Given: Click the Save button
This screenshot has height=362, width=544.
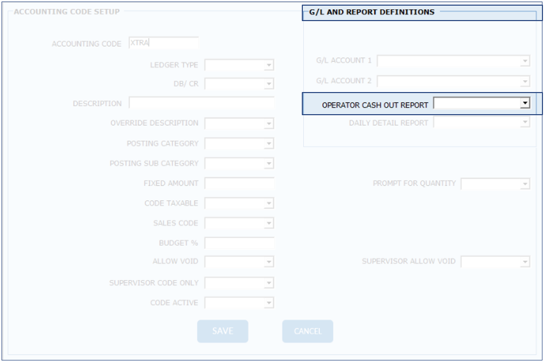Looking at the screenshot, I should pyautogui.click(x=223, y=331).
